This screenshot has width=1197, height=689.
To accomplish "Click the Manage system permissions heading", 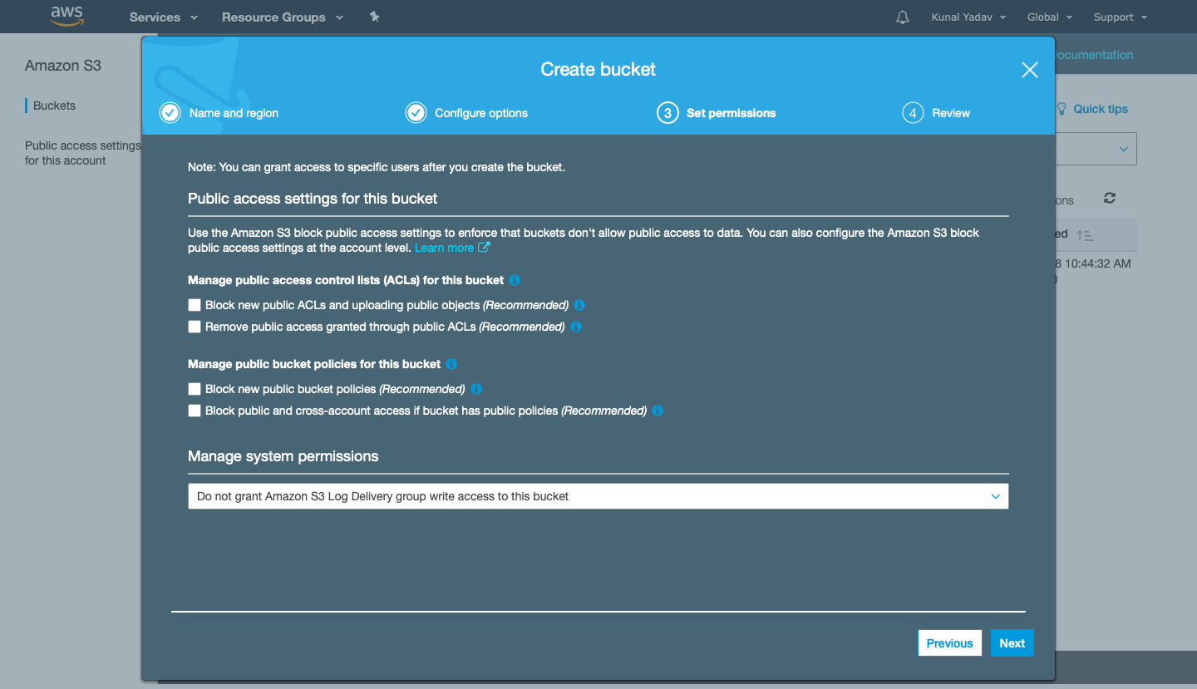I will coord(283,456).
